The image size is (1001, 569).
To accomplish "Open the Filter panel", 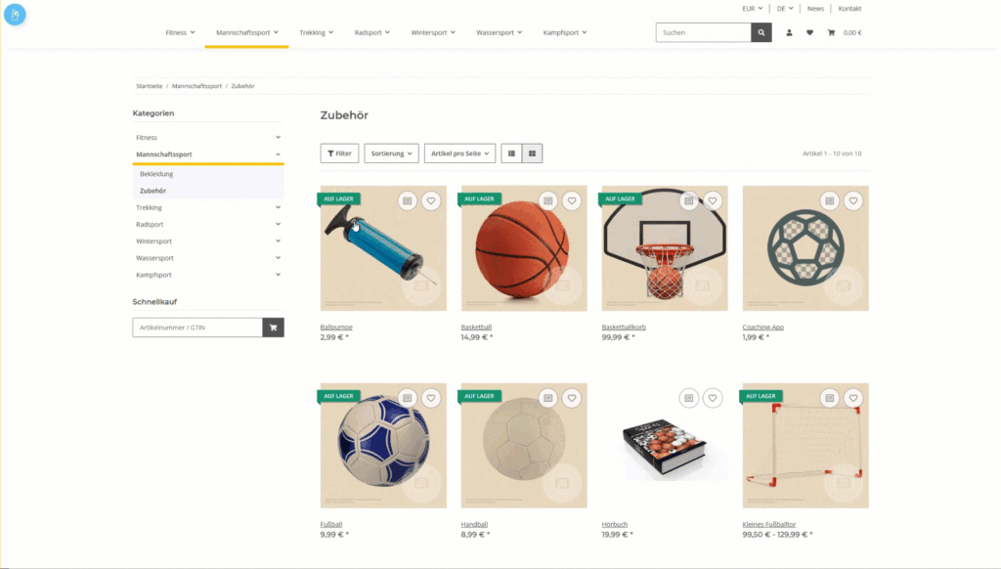I will [x=339, y=153].
